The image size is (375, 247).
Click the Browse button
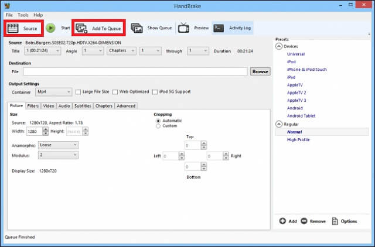click(x=260, y=71)
